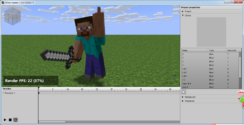Expand Character 1 in the timeline
The width and height of the screenshot is (244, 125).
click(3, 93)
